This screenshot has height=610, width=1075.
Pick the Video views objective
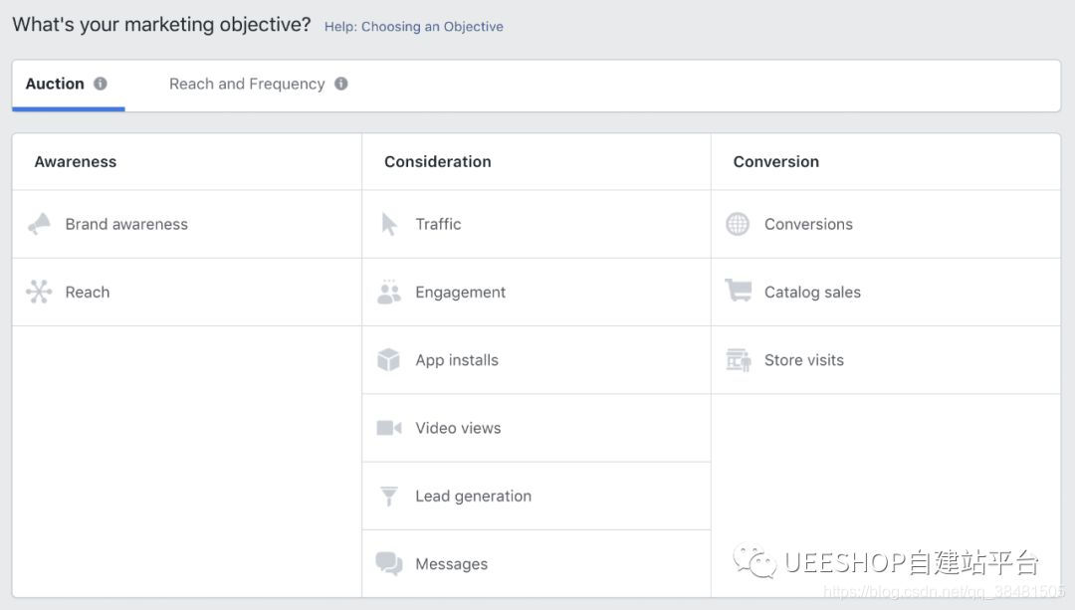[x=537, y=428]
